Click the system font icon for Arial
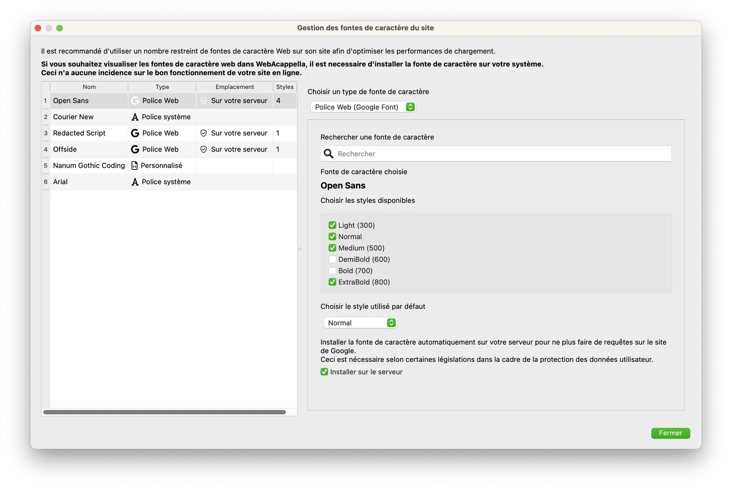Viewport: 732px width, 489px height. [x=135, y=182]
